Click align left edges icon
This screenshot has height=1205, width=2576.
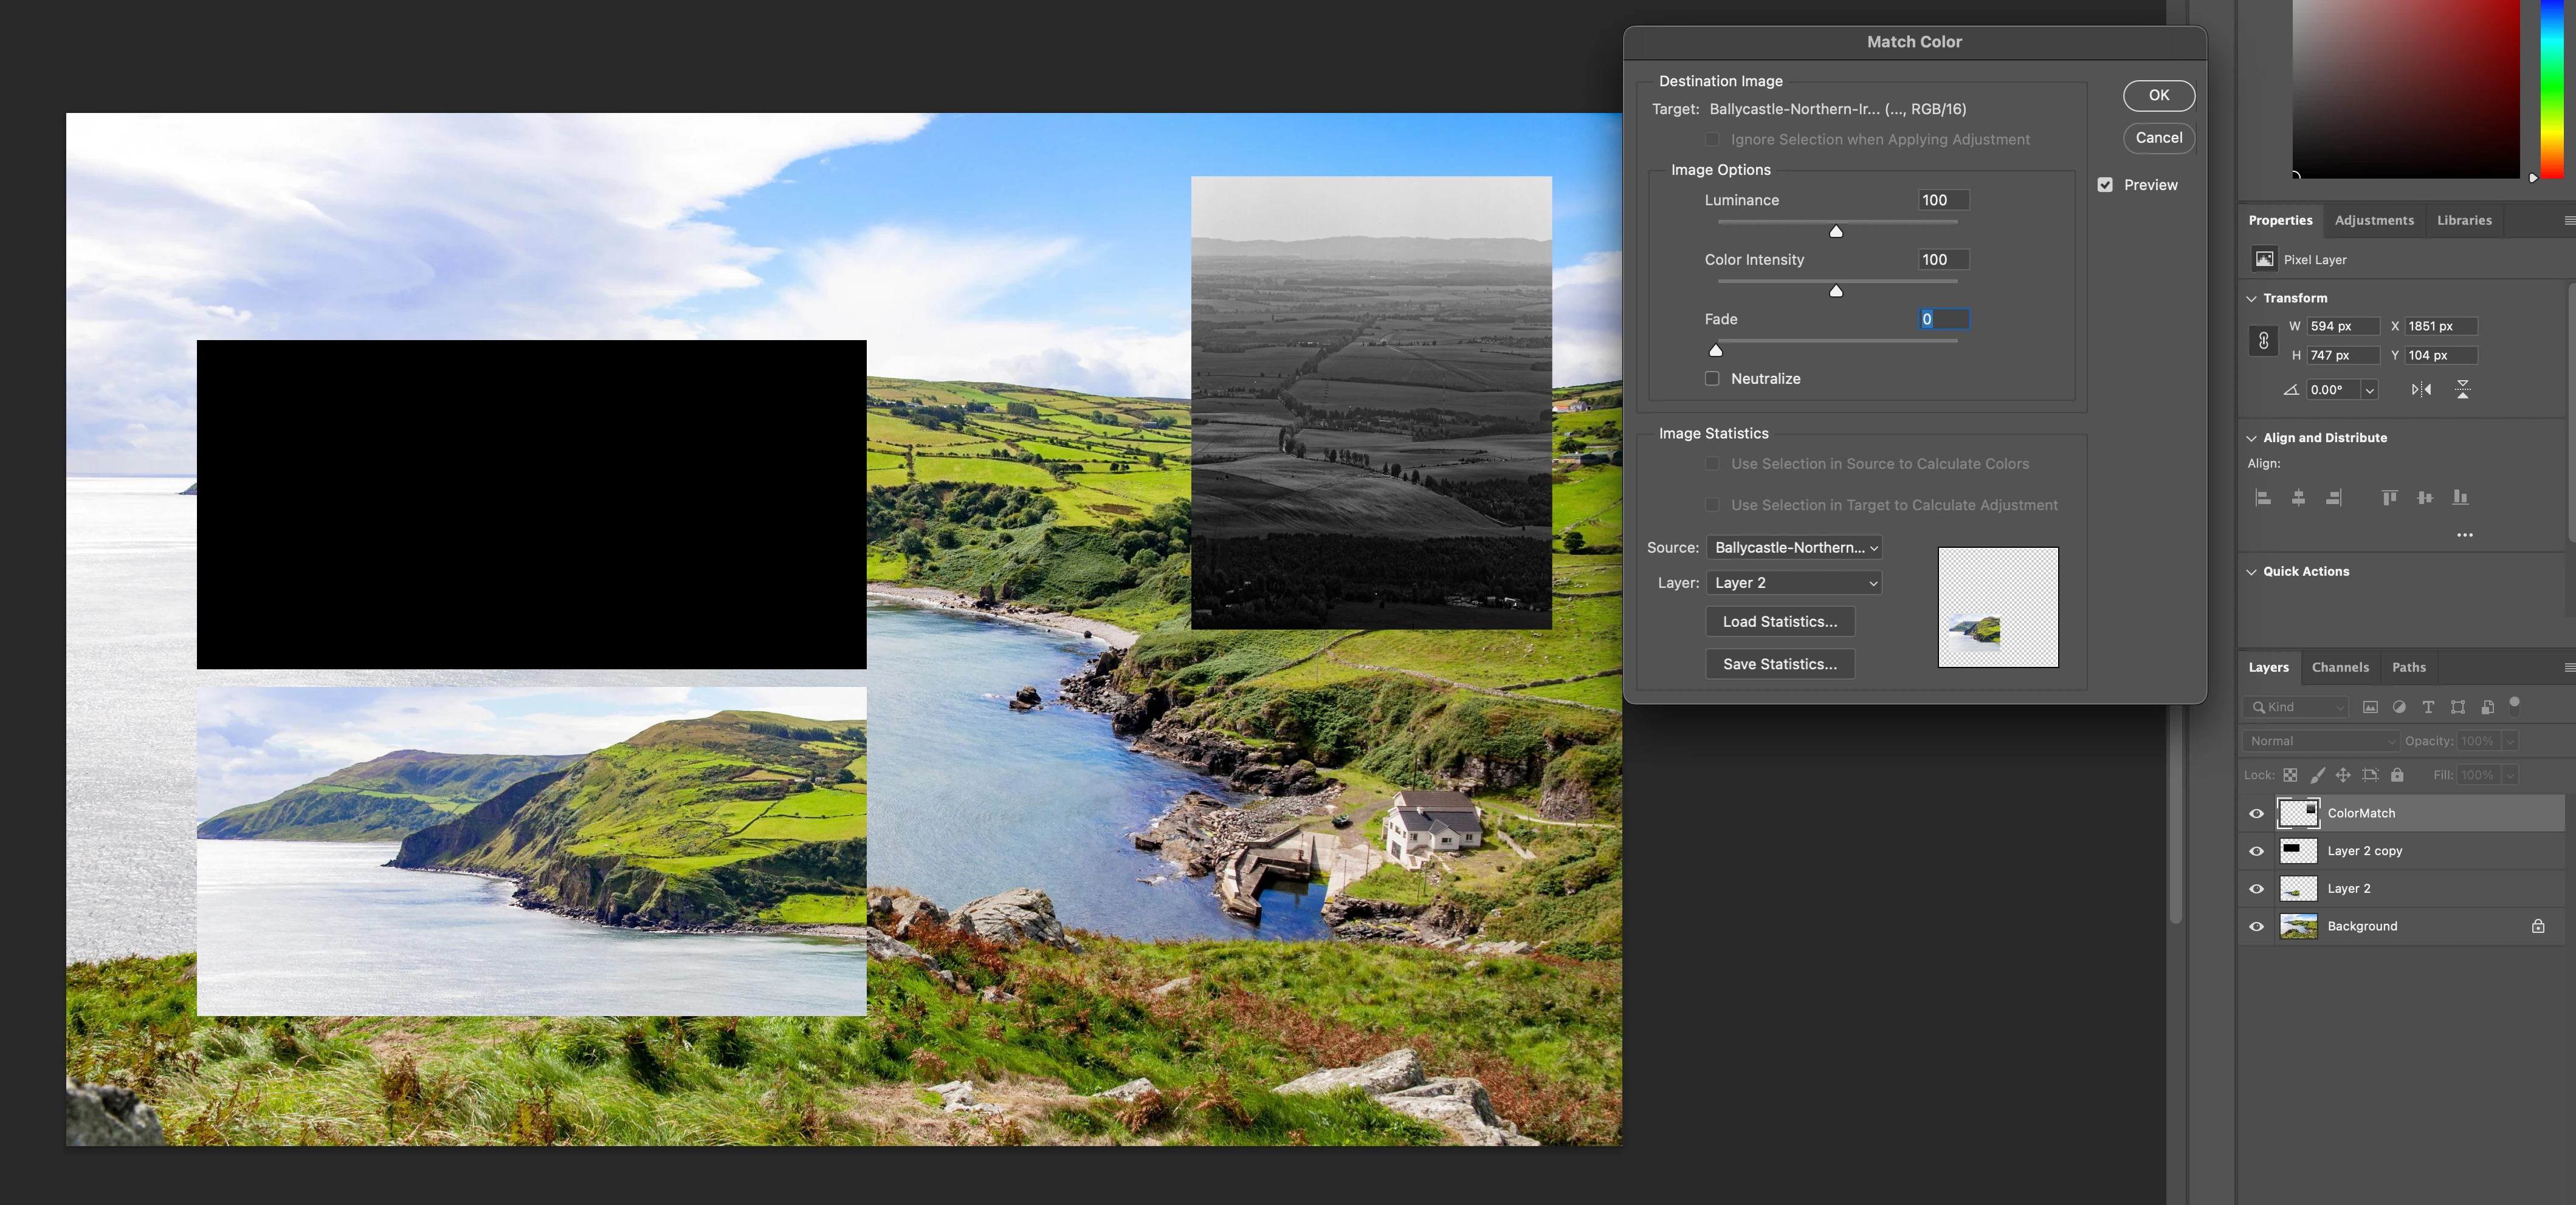[2263, 497]
